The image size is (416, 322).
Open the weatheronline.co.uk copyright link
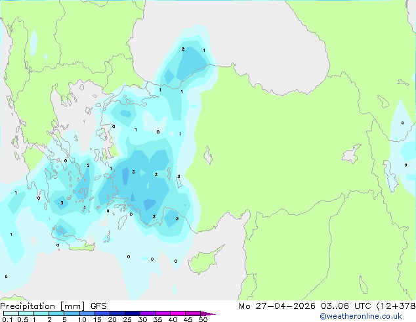point(361,316)
